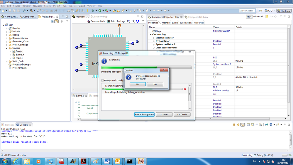The image size is (293, 165).
Task: Click Open Console icon
Action: point(278,124)
